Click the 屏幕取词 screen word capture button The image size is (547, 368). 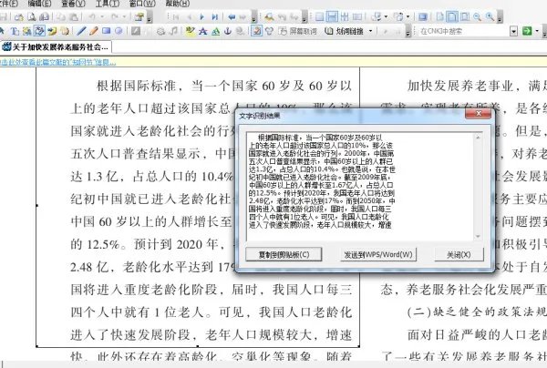tap(298, 31)
